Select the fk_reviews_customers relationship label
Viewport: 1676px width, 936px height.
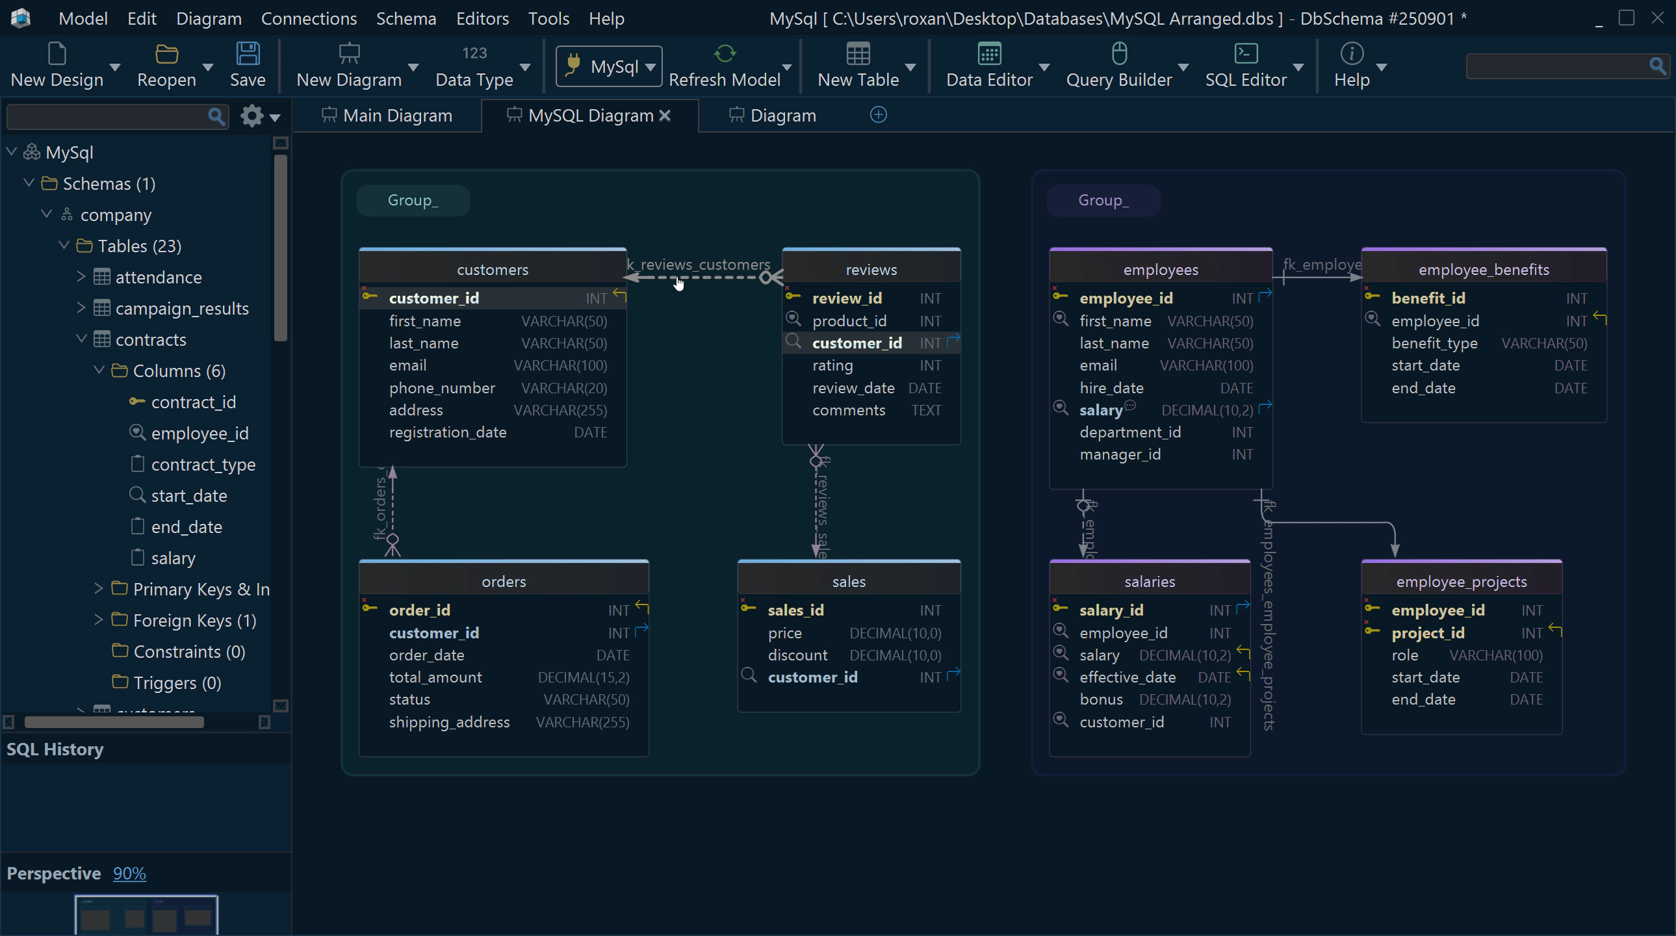pyautogui.click(x=698, y=265)
